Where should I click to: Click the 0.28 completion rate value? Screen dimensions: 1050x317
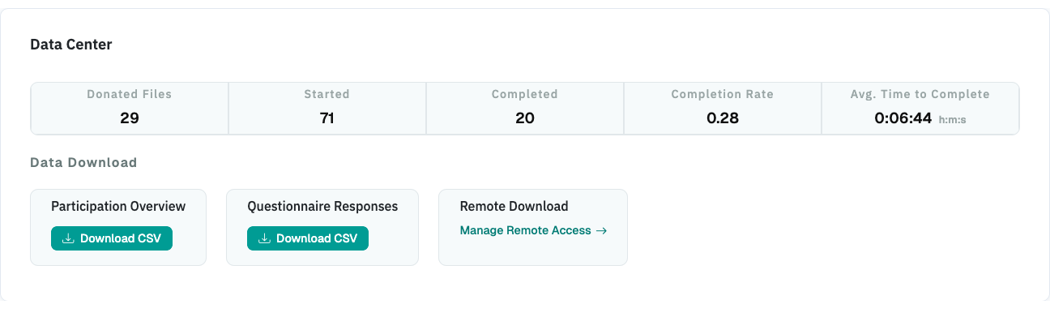pyautogui.click(x=723, y=118)
